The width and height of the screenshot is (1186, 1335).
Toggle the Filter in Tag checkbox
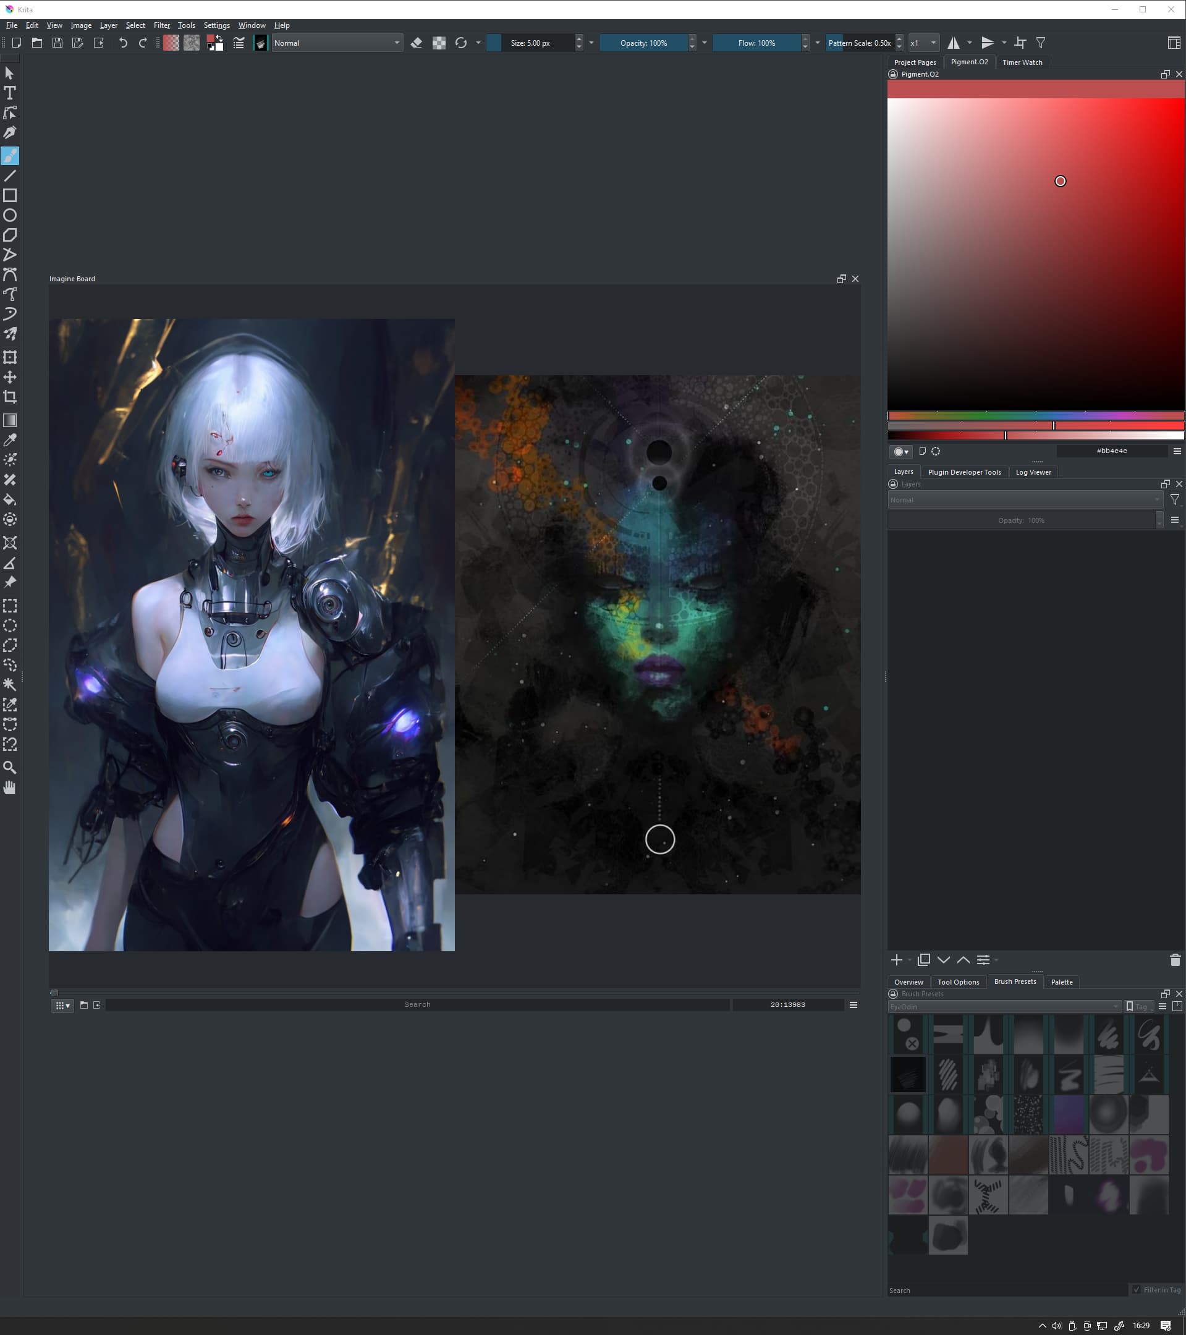(x=1137, y=1290)
